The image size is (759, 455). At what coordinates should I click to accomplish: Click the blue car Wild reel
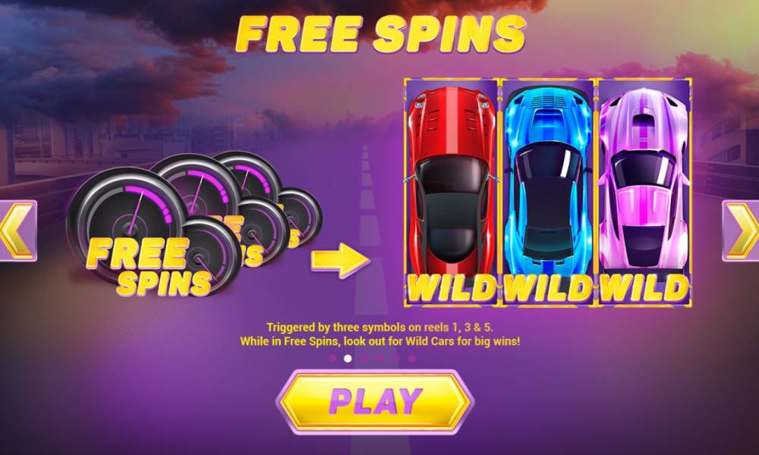pyautogui.click(x=548, y=192)
